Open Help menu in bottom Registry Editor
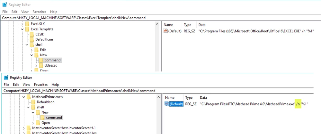321x134 pixels. pyautogui.click(x=55, y=85)
